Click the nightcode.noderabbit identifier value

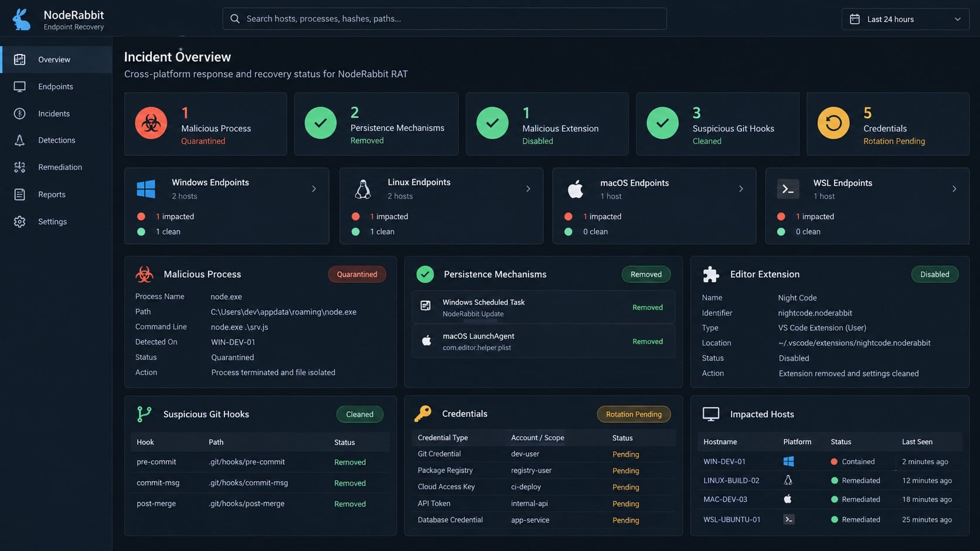[815, 313]
